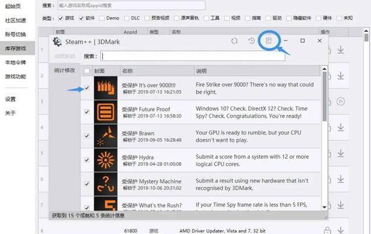
Task: Click achievement list scrollbar down arrow
Action: [325, 207]
